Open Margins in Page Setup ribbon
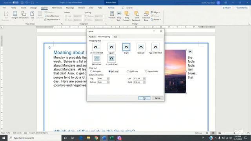This screenshot has width=251, height=141. 15,16
